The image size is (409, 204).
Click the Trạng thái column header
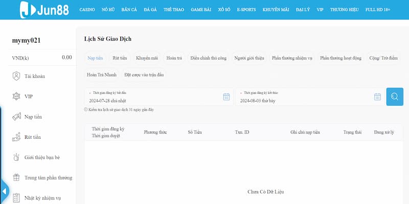coord(352,132)
